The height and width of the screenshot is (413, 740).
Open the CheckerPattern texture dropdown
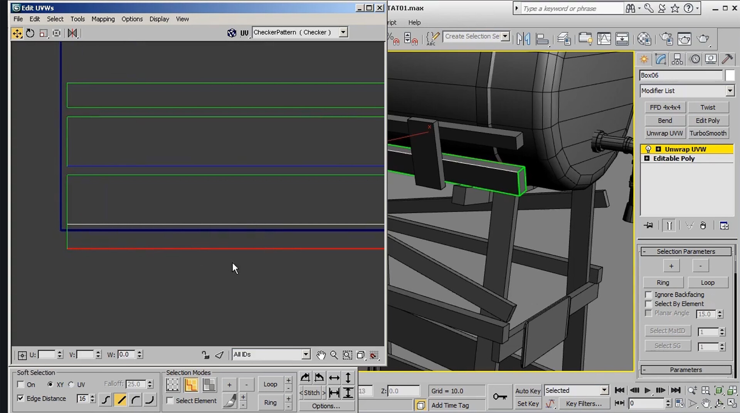[x=343, y=32]
